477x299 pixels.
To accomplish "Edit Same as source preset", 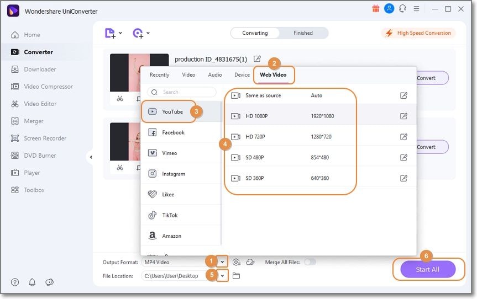I will click(403, 95).
